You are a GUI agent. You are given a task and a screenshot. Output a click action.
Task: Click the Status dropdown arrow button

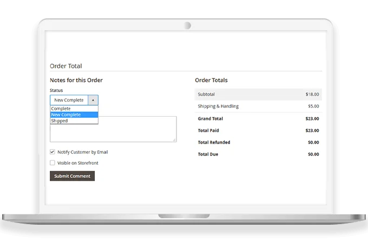pos(93,100)
